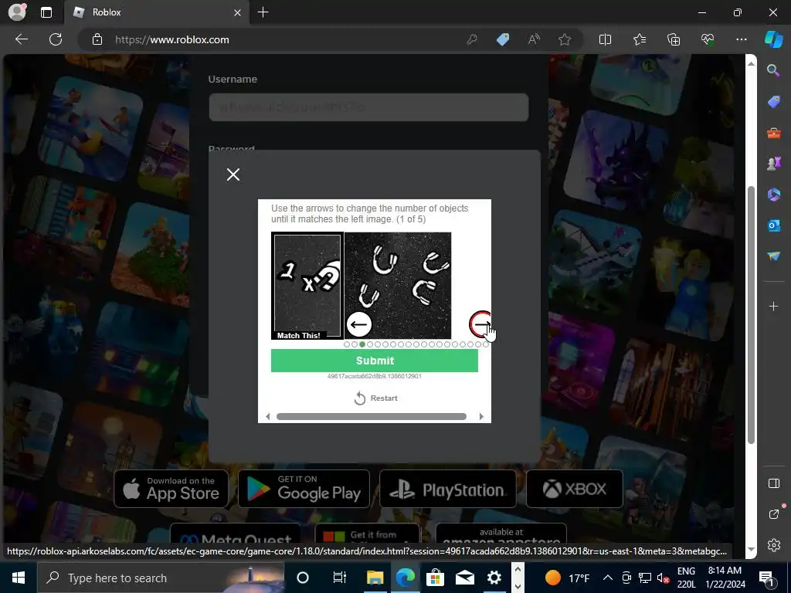The height and width of the screenshot is (593, 791).
Task: Click the page vertical scrollbar thumb
Action: (x=751, y=315)
